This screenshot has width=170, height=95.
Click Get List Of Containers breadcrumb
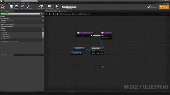point(82,14)
